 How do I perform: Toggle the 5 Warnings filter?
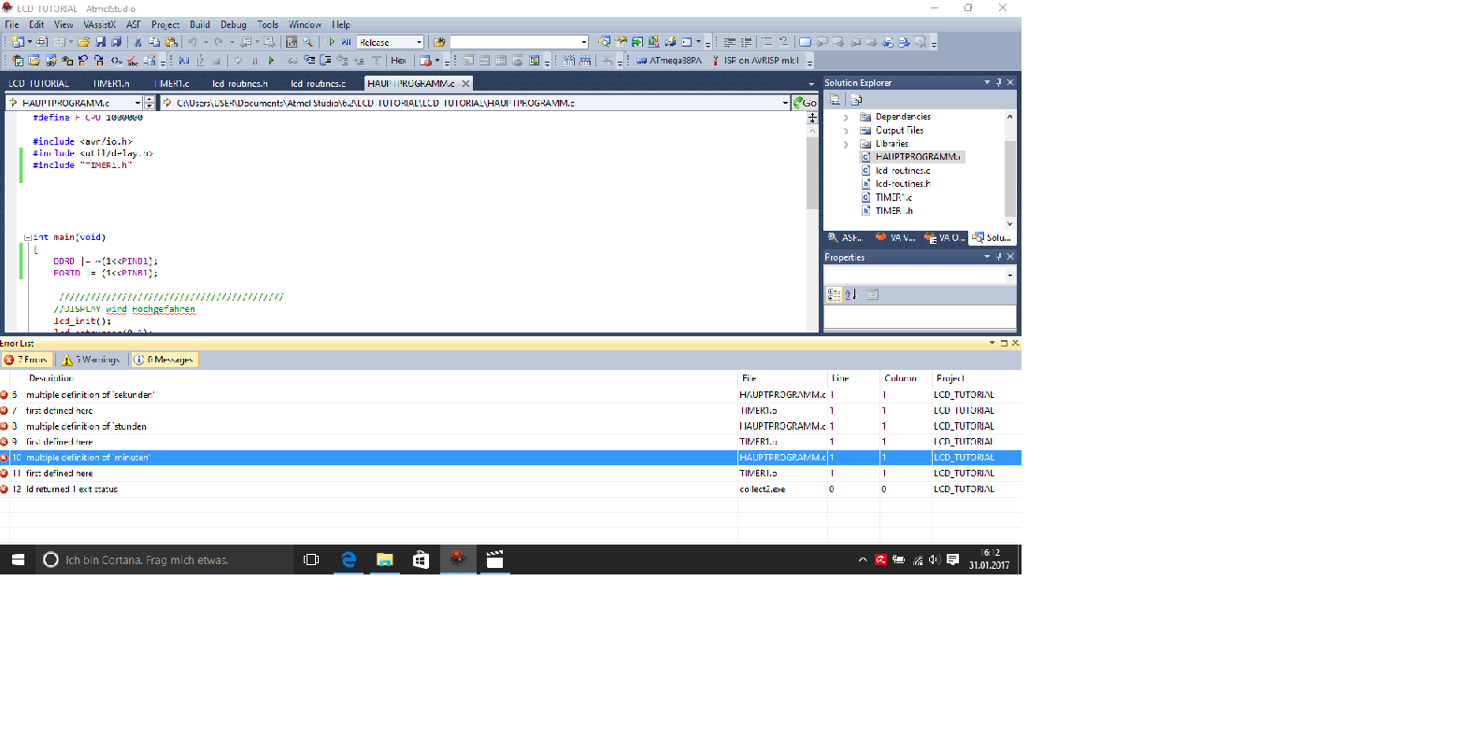[x=92, y=360]
